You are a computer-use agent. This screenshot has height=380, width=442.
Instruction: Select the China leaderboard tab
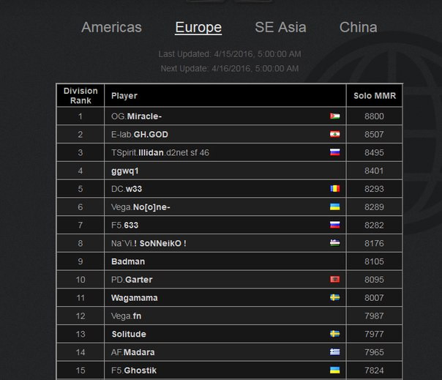[359, 28]
